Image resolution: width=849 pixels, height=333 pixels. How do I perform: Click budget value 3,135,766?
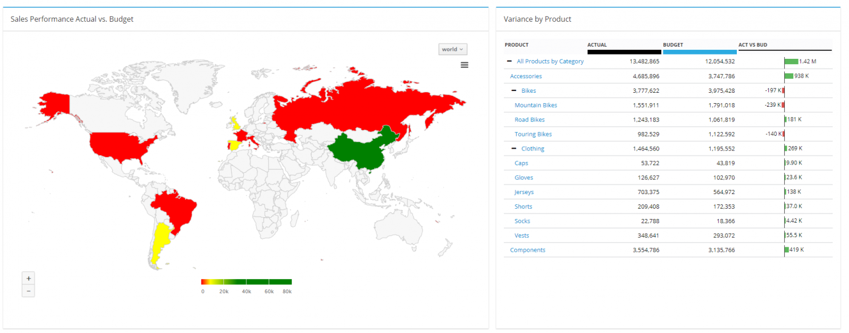tap(722, 250)
